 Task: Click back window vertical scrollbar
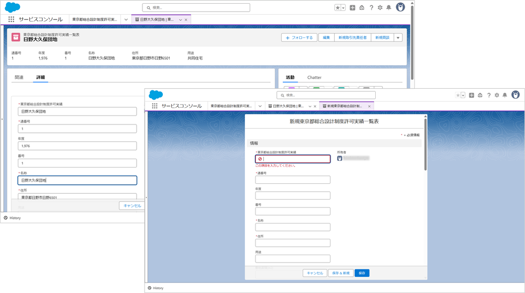[412, 42]
